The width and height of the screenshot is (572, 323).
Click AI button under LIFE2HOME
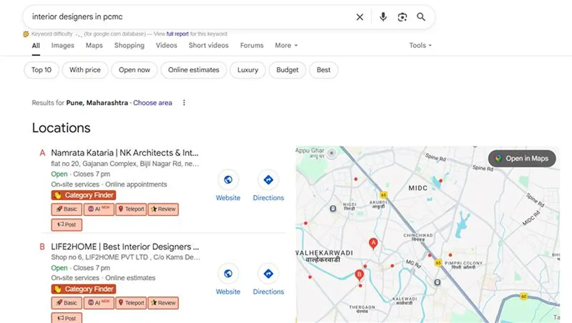pyautogui.click(x=99, y=303)
